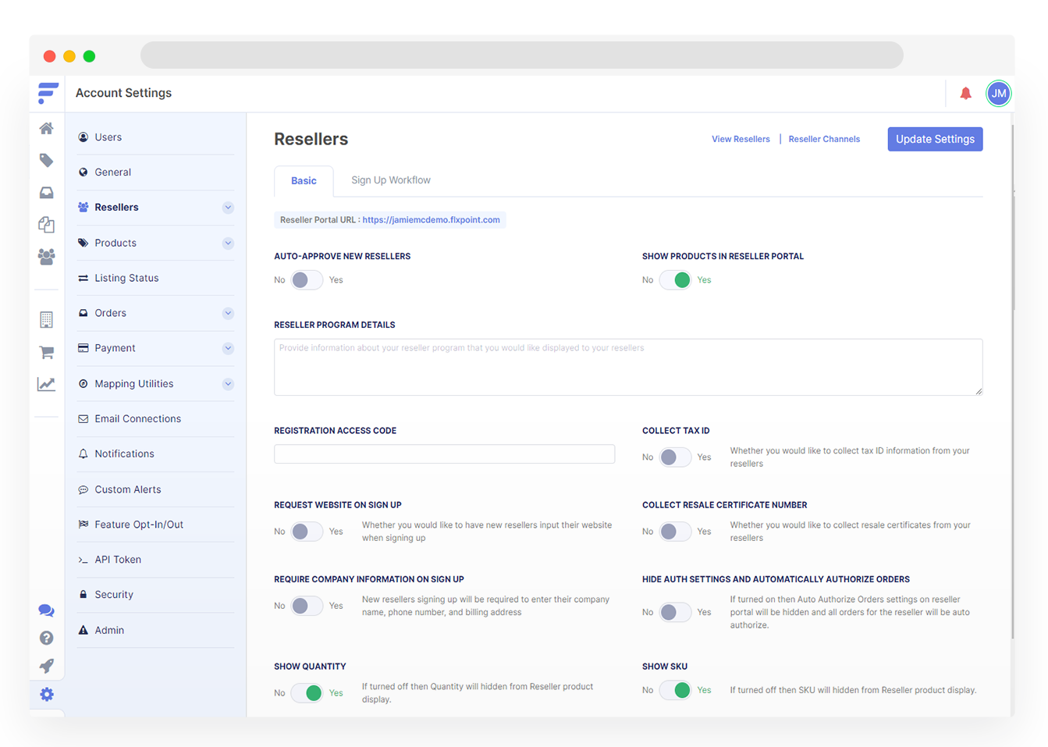
Task: Click the browser address bar
Action: pyautogui.click(x=522, y=55)
